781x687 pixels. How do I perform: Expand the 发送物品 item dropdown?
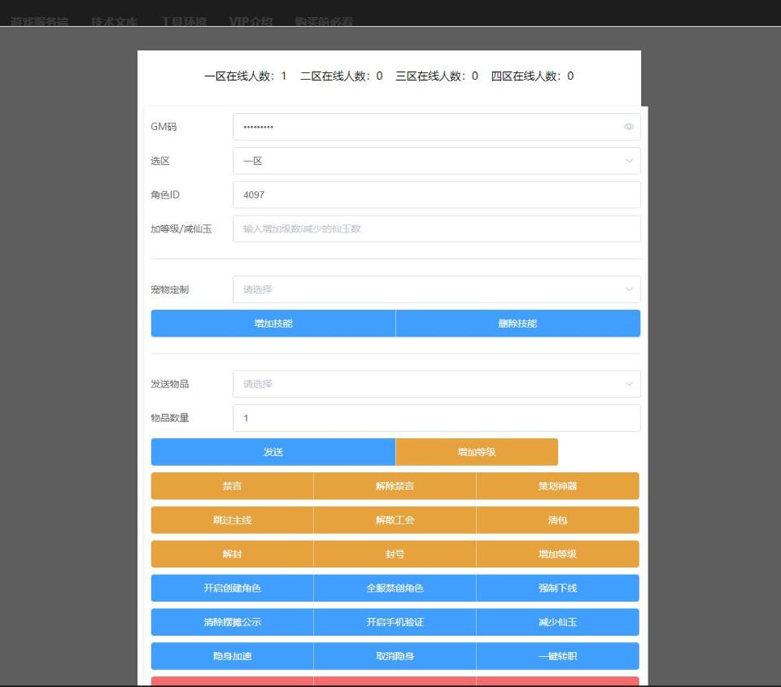436,384
